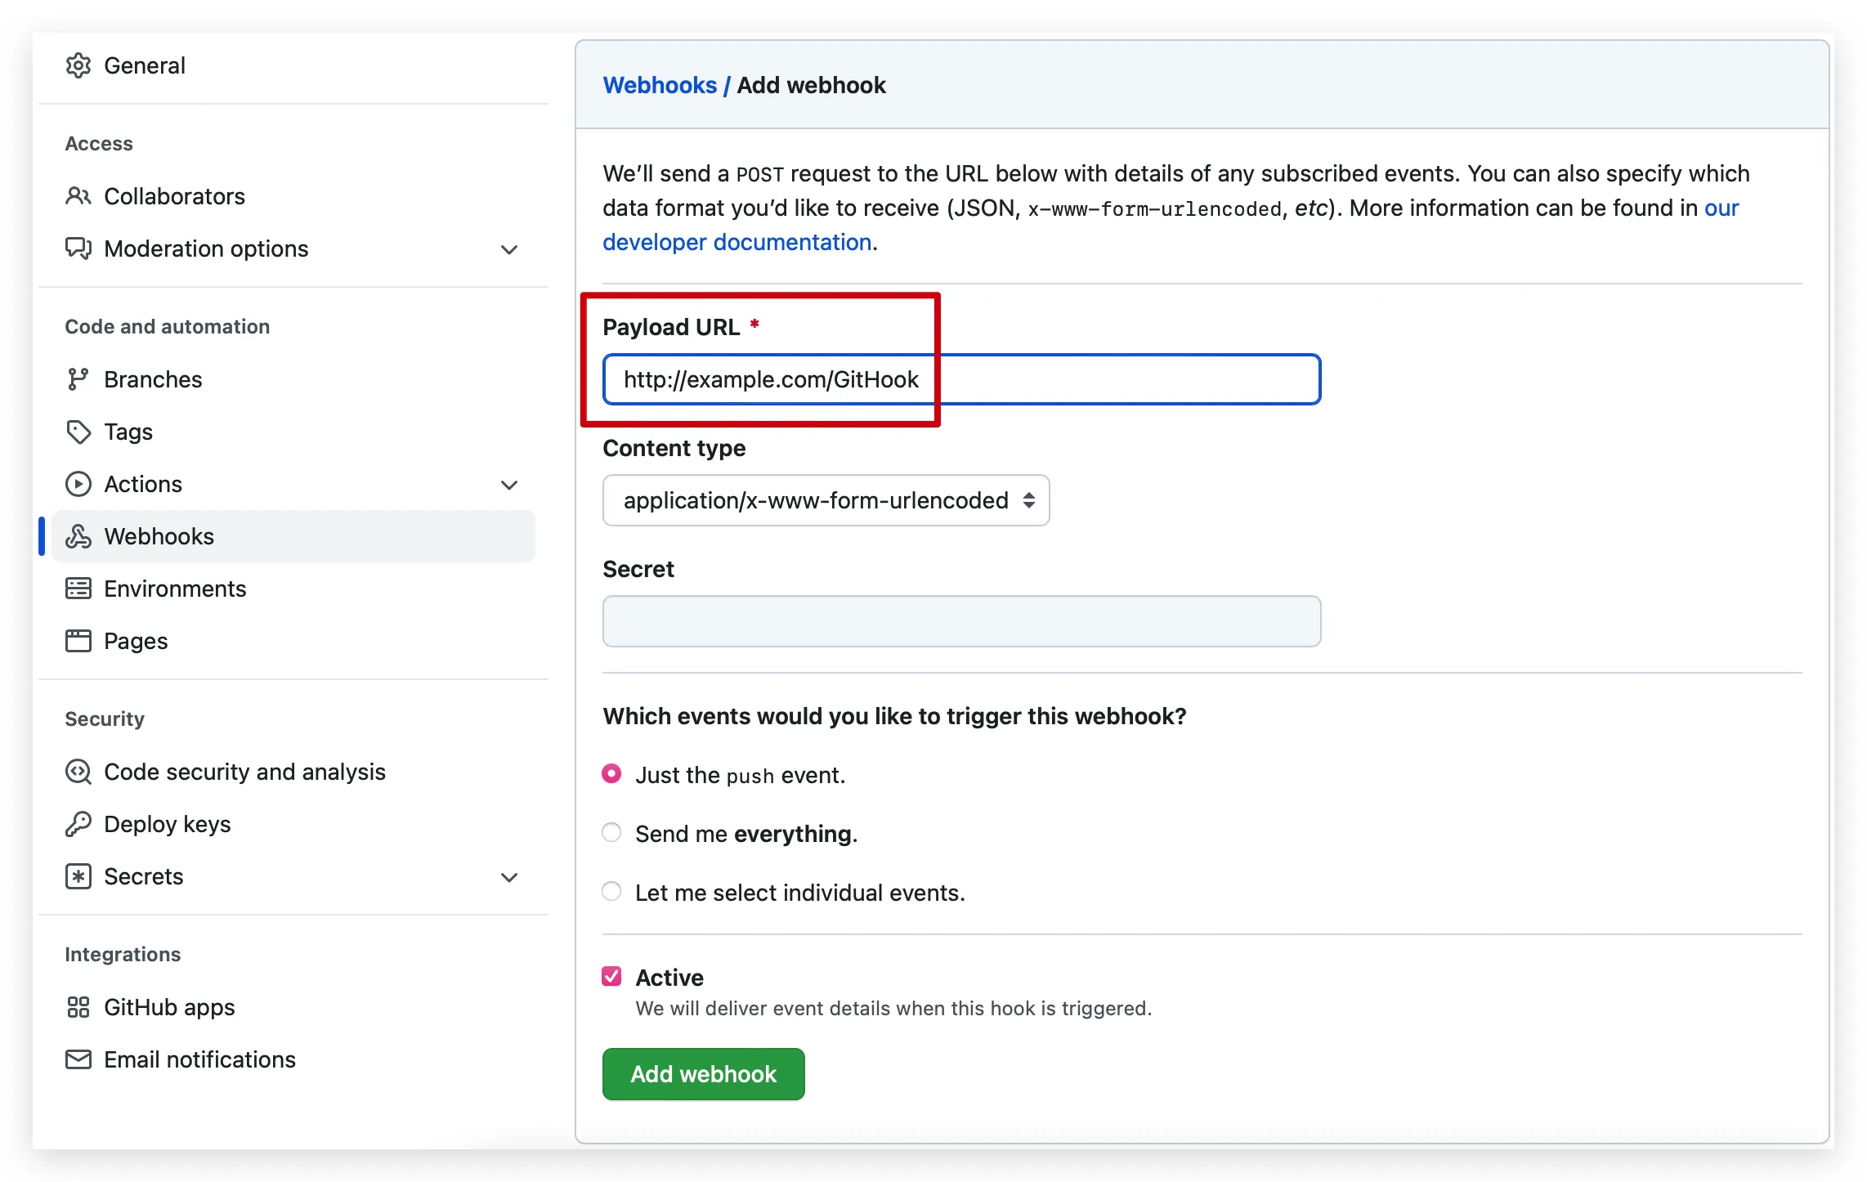The width and height of the screenshot is (1867, 1182).
Task: Click Webhooks breadcrumb link
Action: pos(660,85)
